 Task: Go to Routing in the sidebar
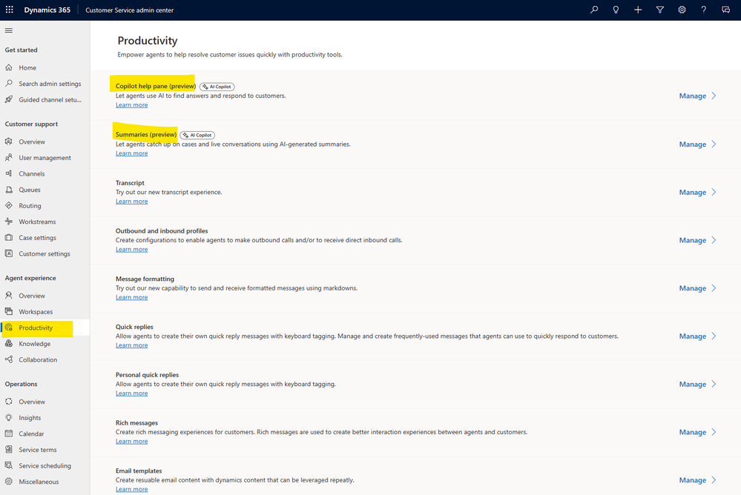tap(45, 206)
